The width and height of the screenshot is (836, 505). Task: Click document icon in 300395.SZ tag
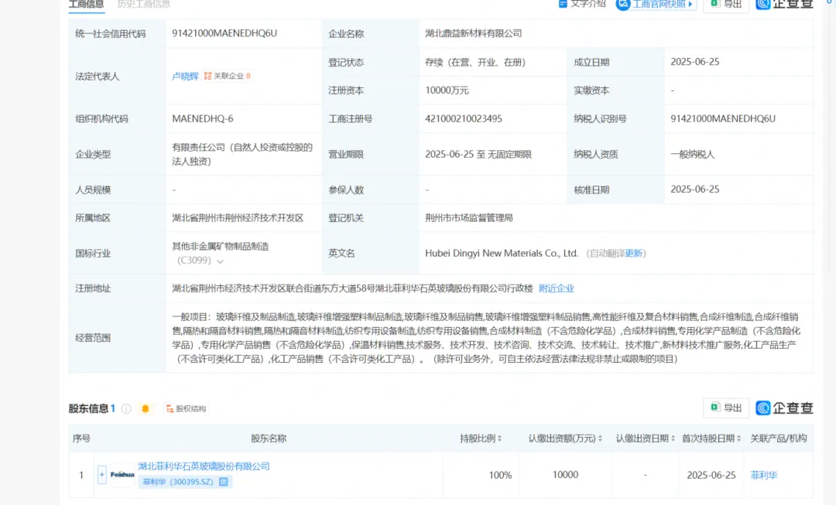coord(224,482)
